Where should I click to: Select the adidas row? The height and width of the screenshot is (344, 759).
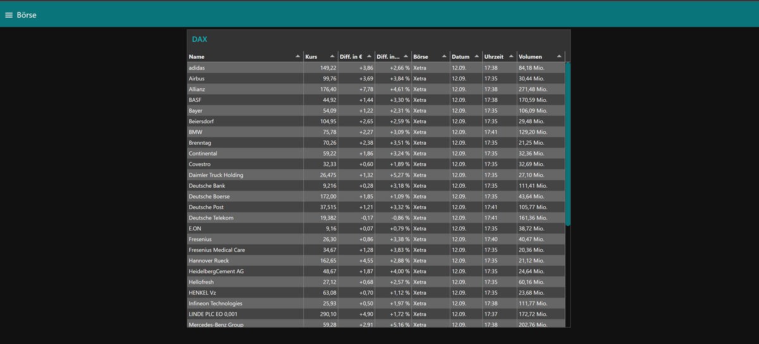click(x=376, y=68)
